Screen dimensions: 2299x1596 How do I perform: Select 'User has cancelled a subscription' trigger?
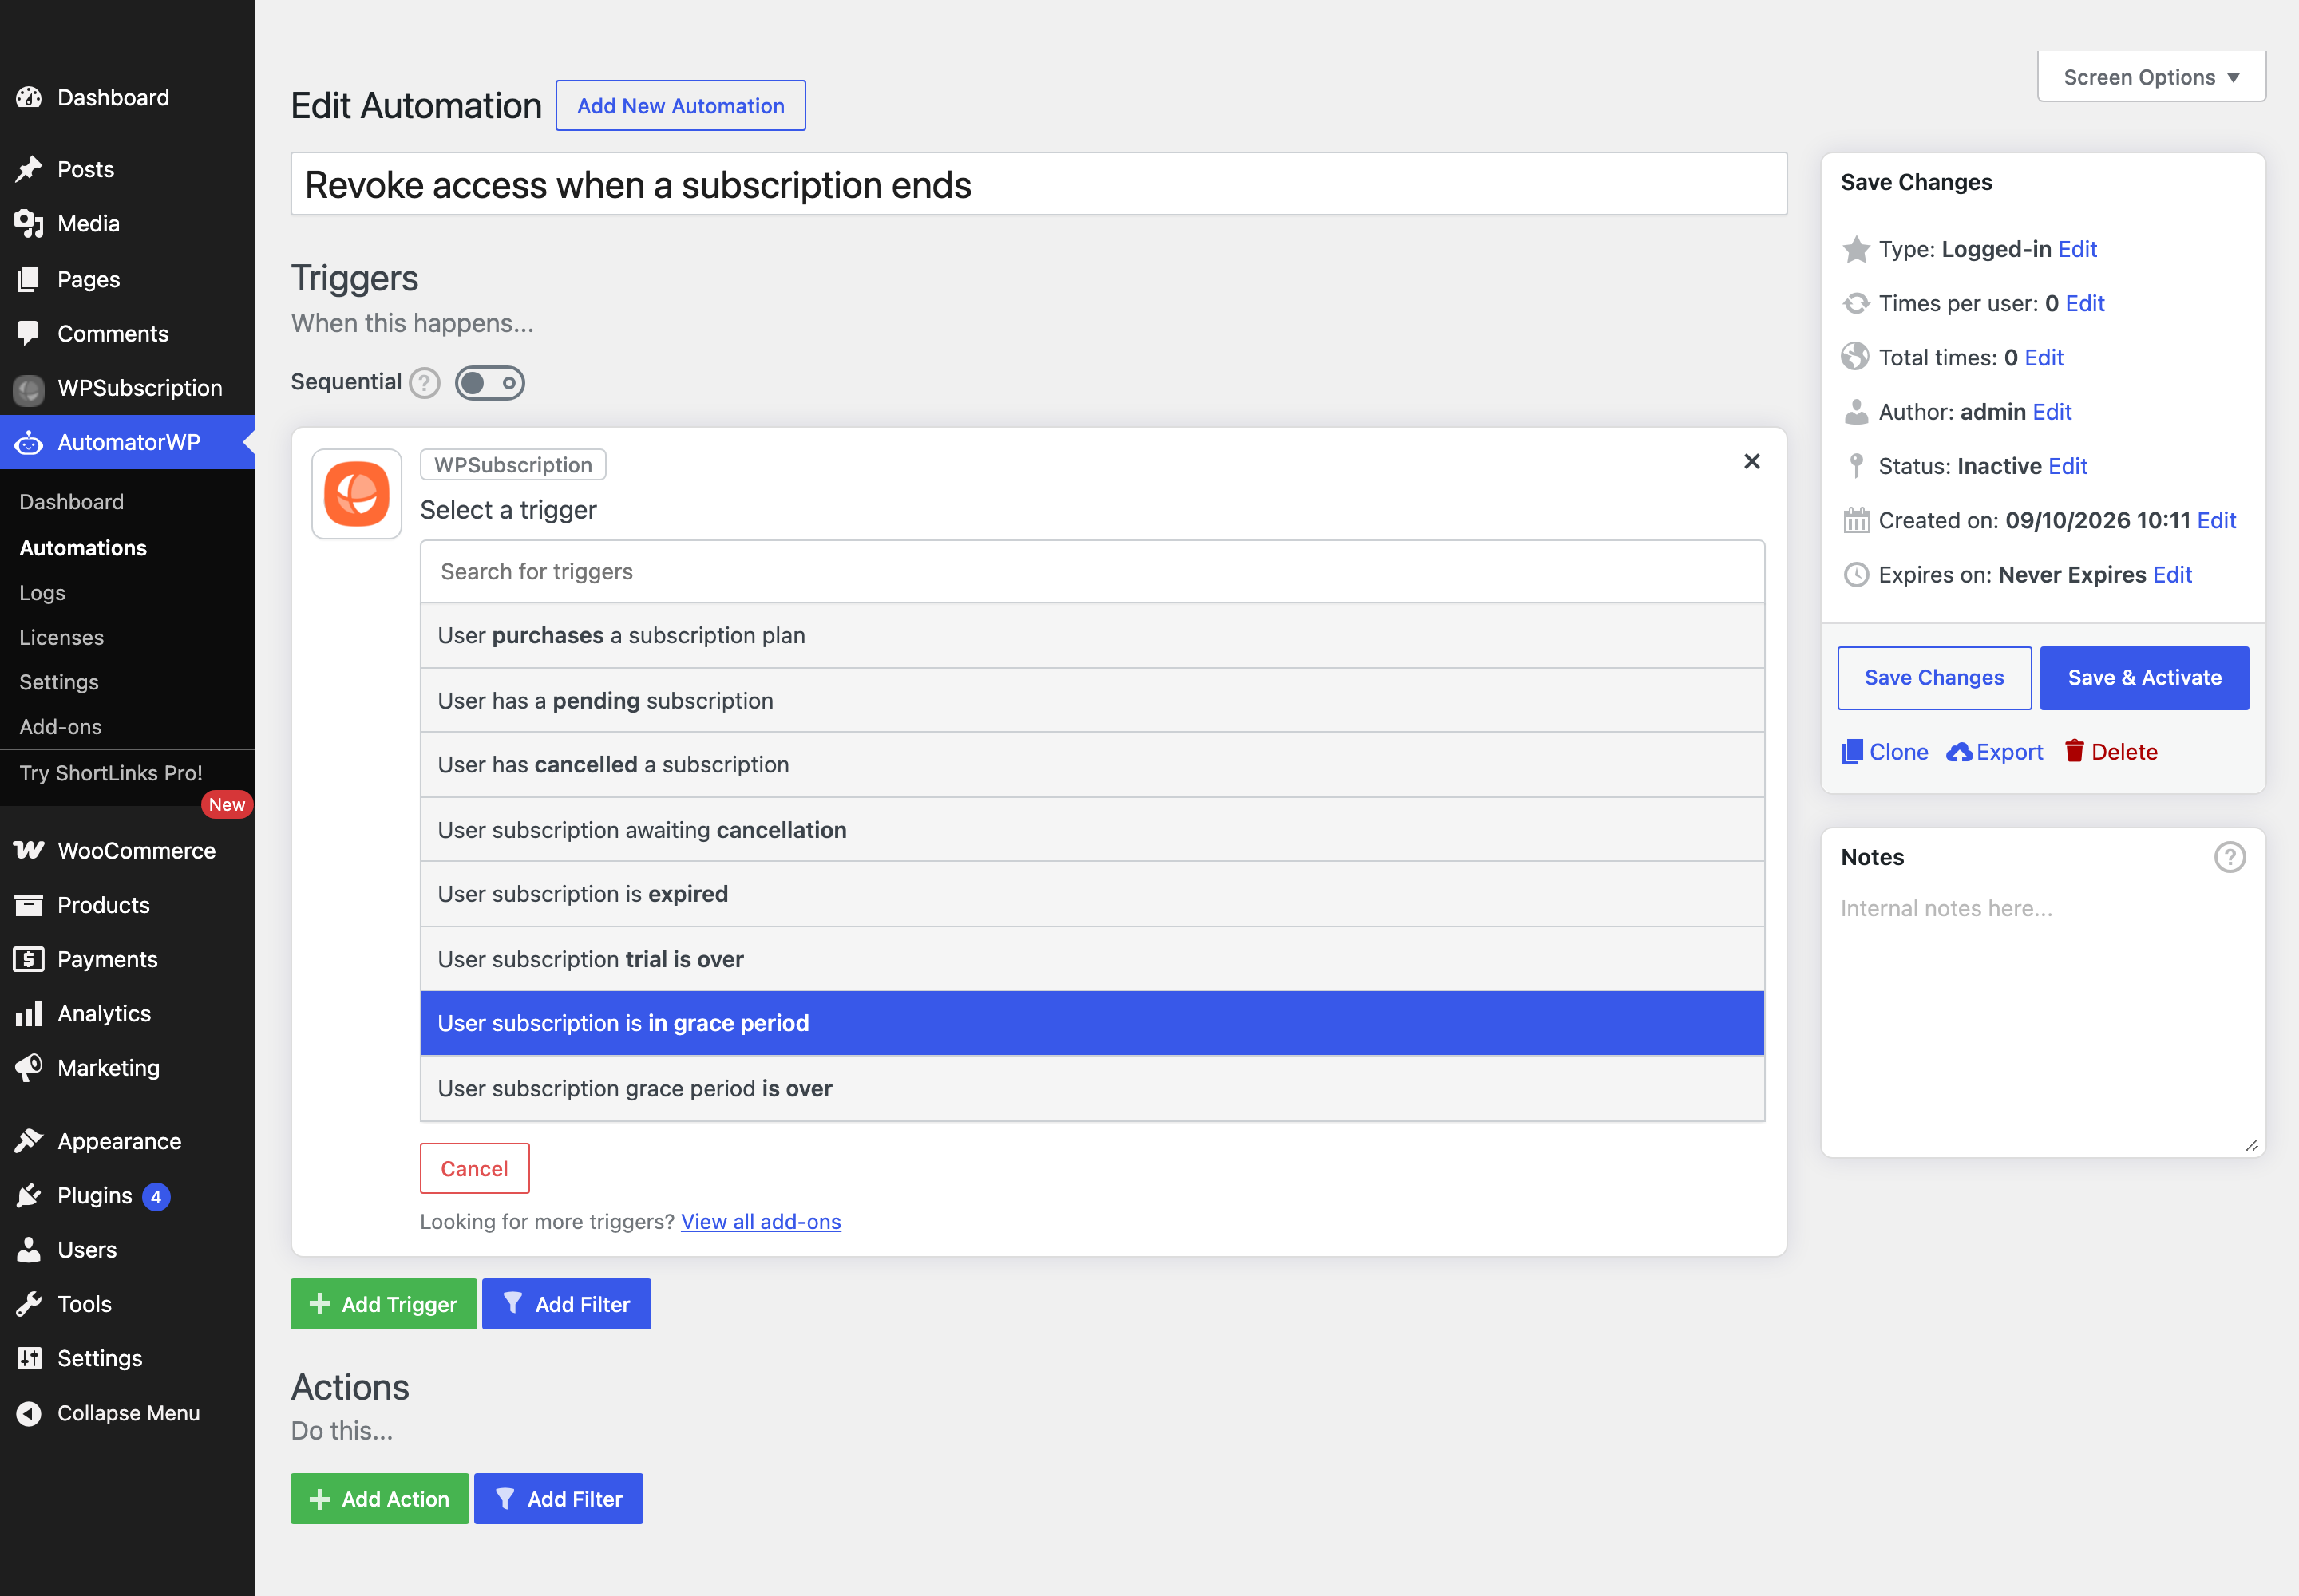point(1093,764)
